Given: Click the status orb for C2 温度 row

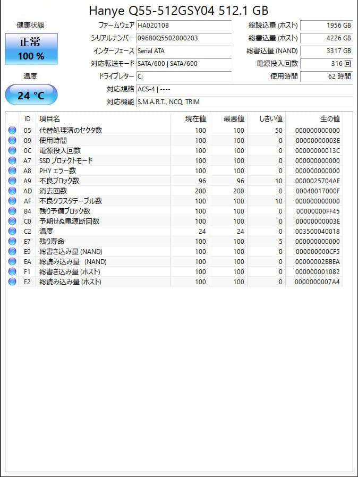Looking at the screenshot, I should click(x=12, y=231).
